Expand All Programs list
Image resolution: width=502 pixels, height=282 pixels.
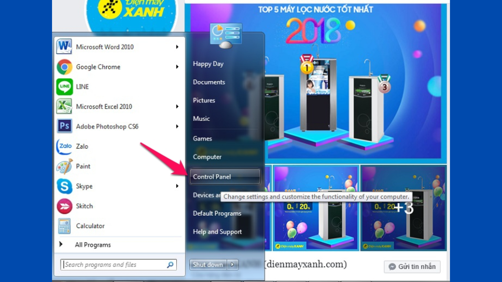[92, 245]
